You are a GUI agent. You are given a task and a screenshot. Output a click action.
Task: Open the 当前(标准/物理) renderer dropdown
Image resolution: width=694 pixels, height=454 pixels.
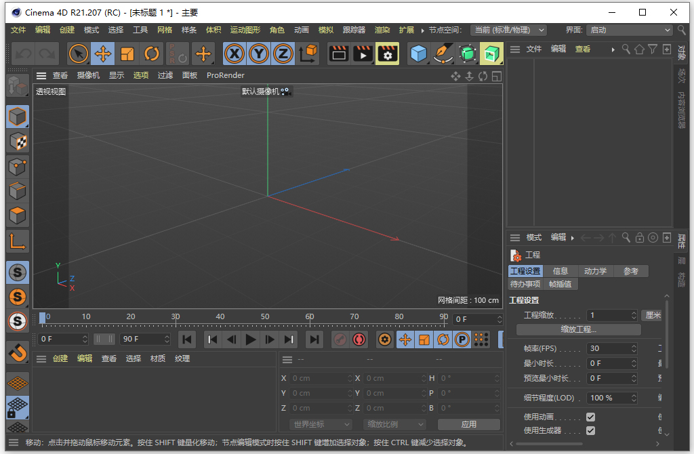(509, 30)
